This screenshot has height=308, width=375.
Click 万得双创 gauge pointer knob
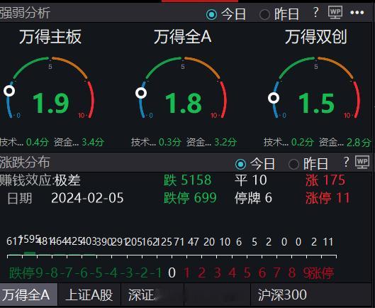tap(274, 98)
